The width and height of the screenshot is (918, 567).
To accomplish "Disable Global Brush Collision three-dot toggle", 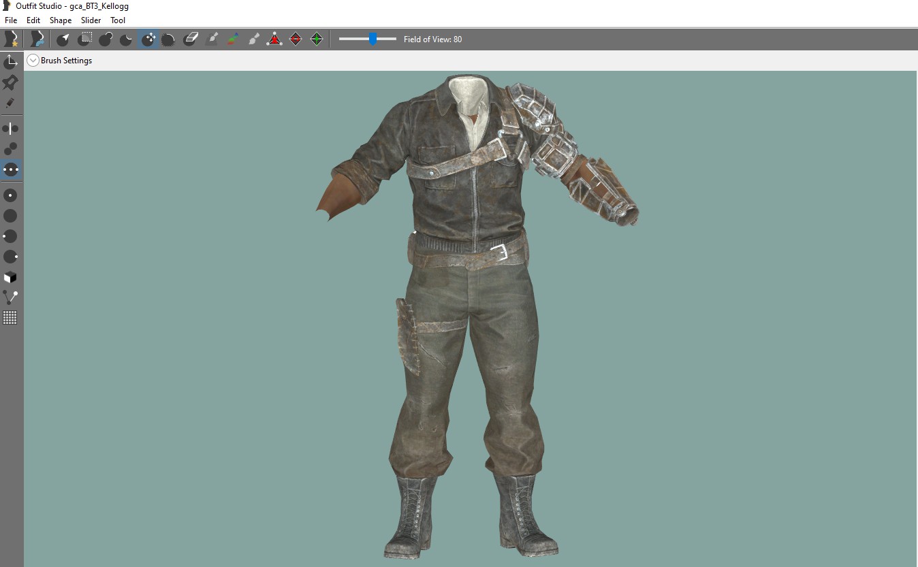I will (x=10, y=169).
